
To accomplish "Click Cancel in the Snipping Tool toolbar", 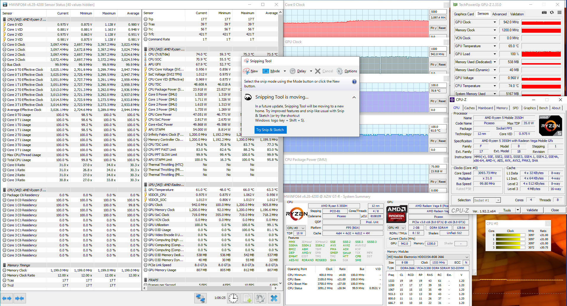I will pos(324,71).
